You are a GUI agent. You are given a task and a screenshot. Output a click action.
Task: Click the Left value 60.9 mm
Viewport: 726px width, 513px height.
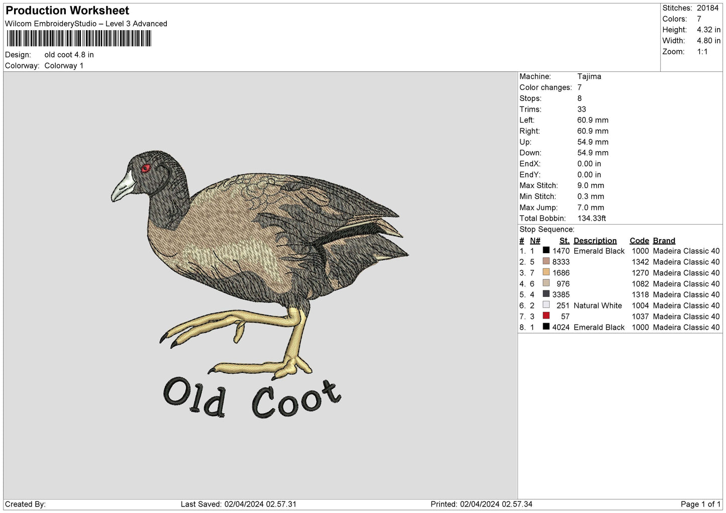592,120
